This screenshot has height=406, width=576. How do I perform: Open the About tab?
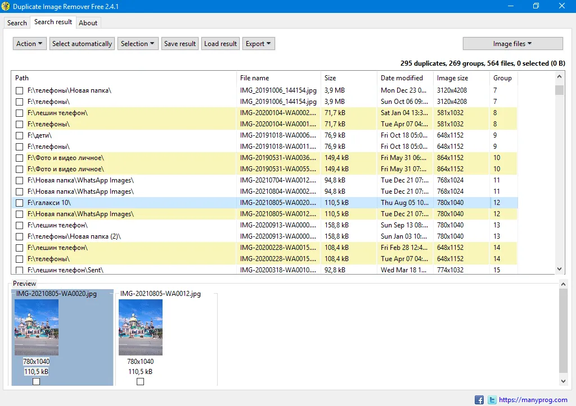[x=88, y=23]
